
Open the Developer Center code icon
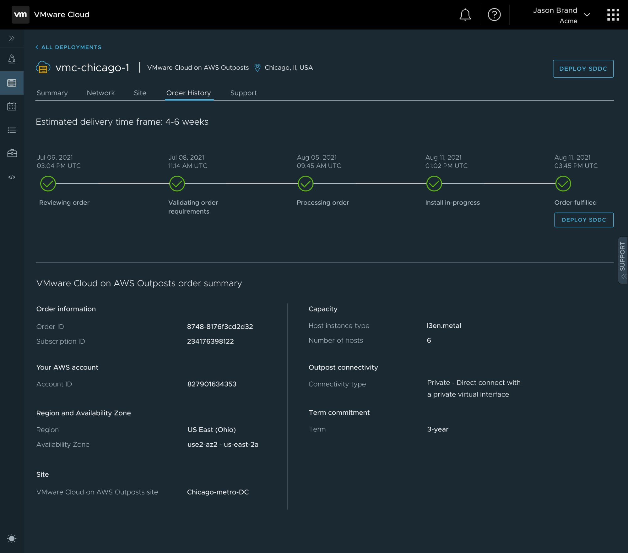(x=12, y=177)
